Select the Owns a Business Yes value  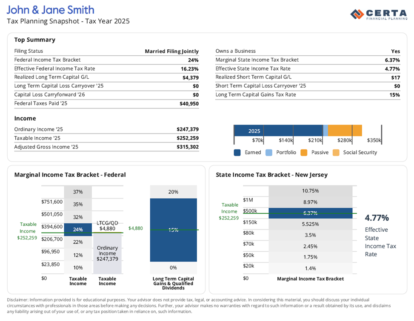[x=396, y=51]
